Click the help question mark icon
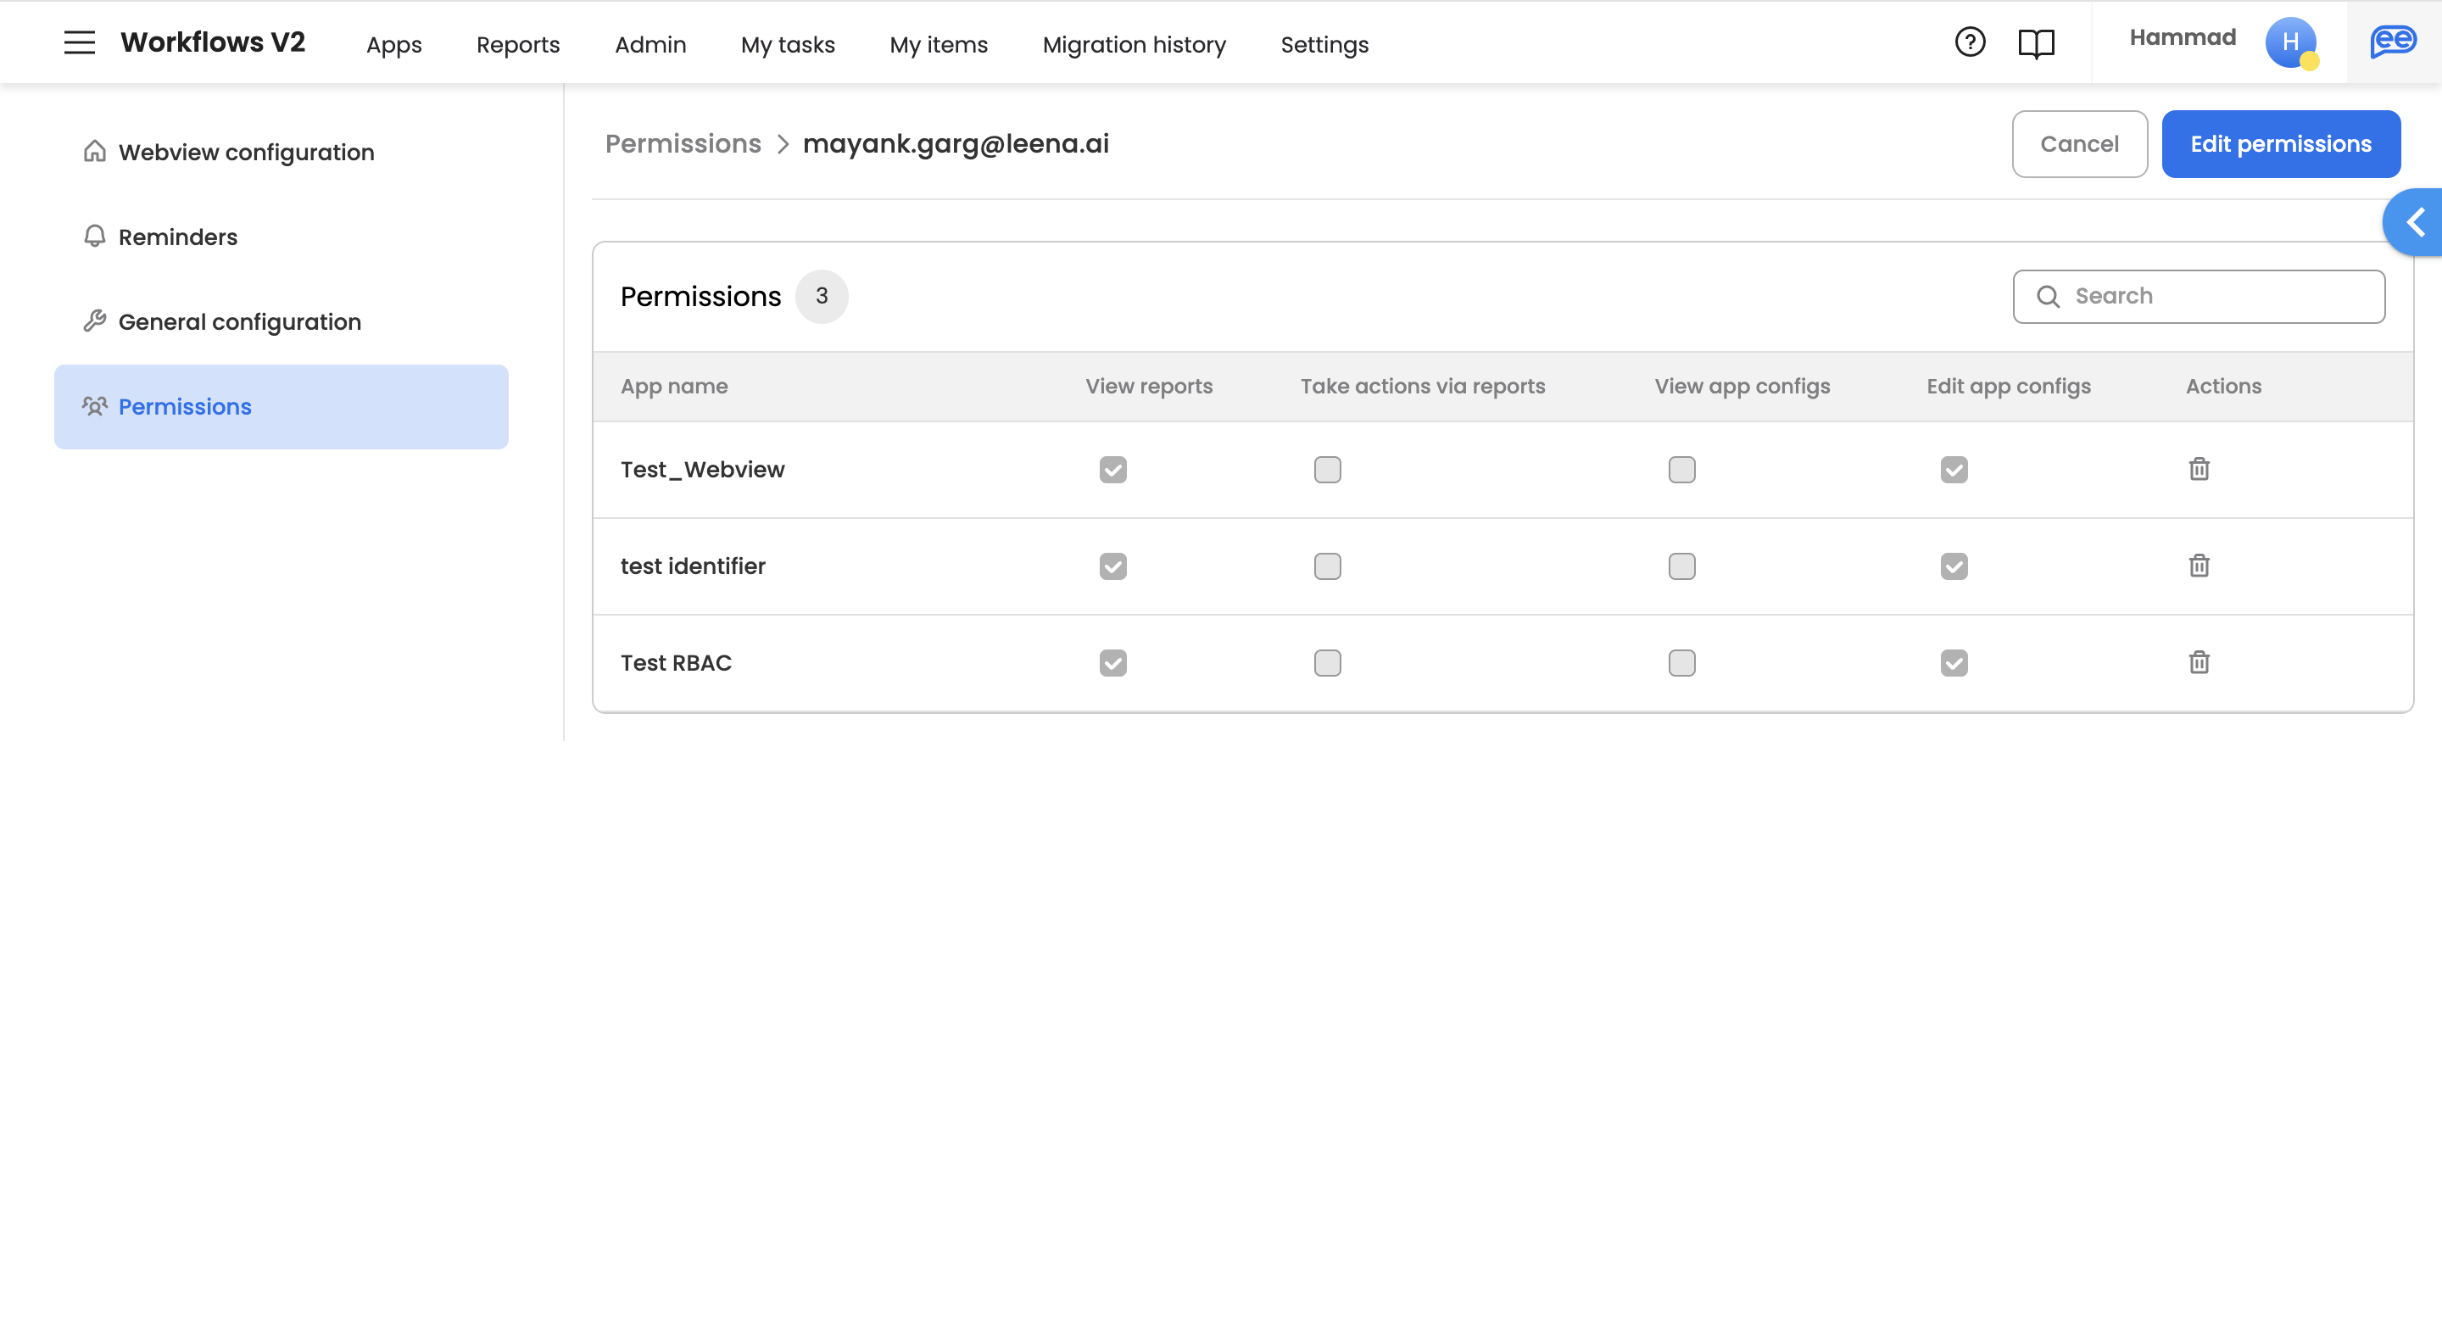2442x1321 pixels. click(1970, 42)
